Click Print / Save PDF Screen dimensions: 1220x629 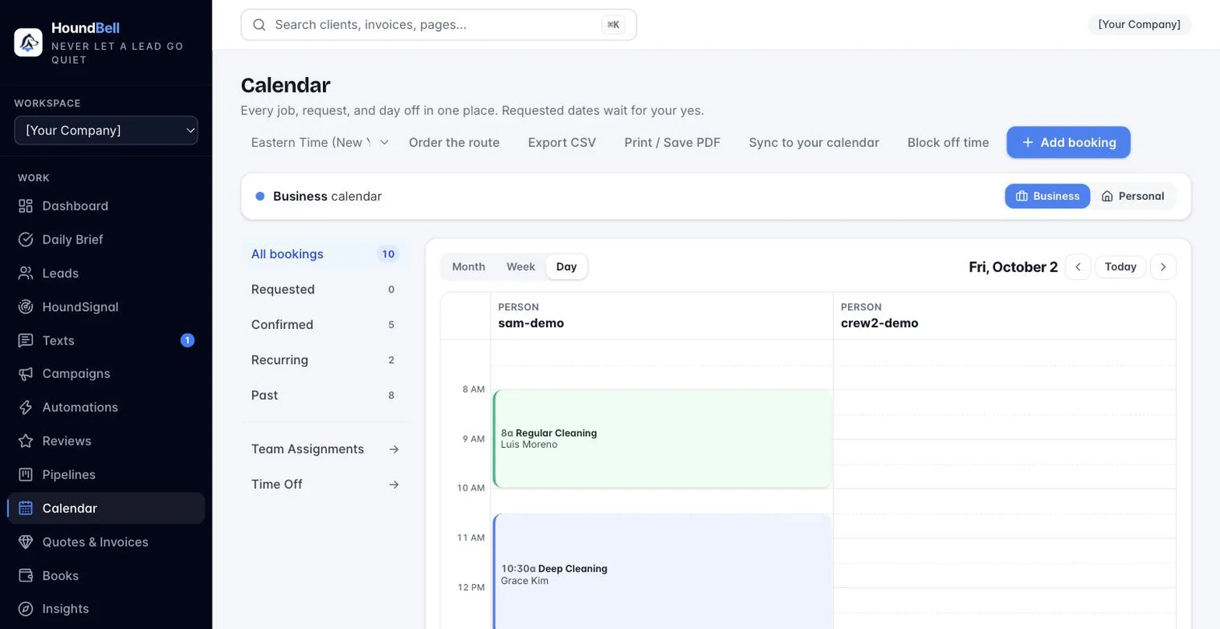click(x=672, y=142)
